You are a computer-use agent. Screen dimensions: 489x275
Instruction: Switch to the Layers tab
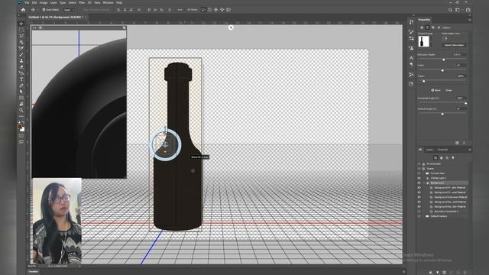click(429, 150)
